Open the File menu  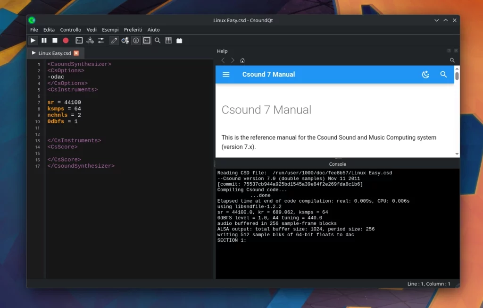(x=34, y=30)
